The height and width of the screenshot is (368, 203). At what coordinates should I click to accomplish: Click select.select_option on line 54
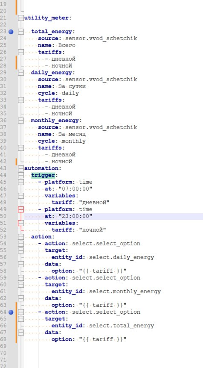[x=106, y=244]
